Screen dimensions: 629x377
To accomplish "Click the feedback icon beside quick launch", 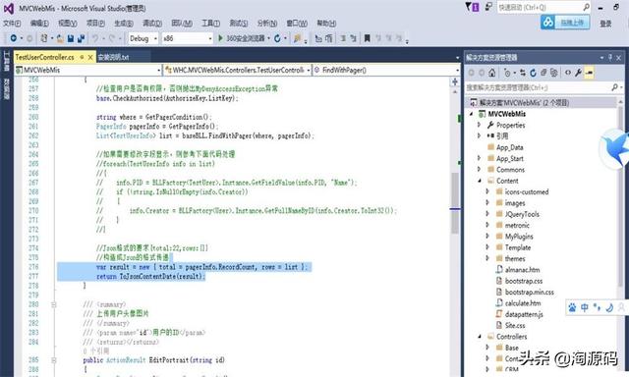I will (488, 7).
